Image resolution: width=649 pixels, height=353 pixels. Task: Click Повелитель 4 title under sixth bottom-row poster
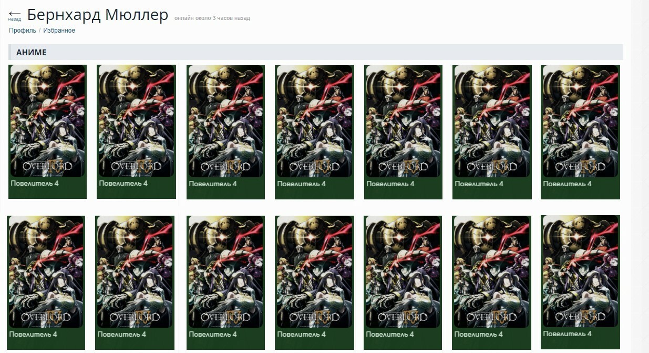[x=478, y=334]
